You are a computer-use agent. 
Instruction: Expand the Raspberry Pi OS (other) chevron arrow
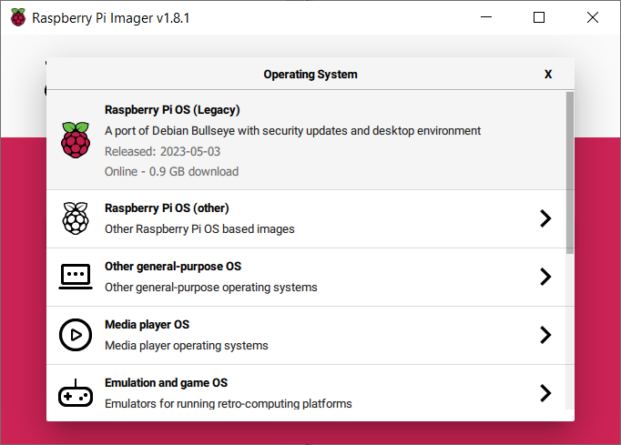545,218
